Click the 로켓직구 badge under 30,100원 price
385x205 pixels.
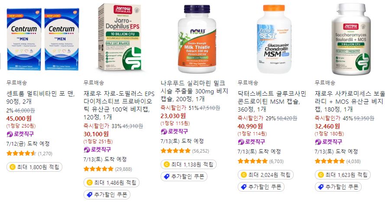tap(97, 150)
